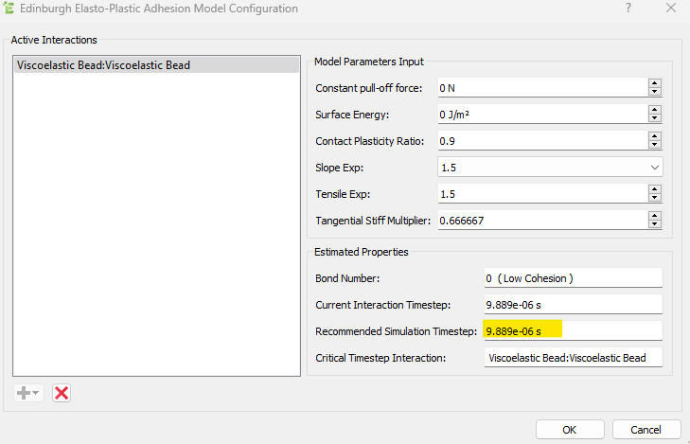The width and height of the screenshot is (690, 444).
Task: Click the Model Parameters Input heading
Action: point(369,62)
